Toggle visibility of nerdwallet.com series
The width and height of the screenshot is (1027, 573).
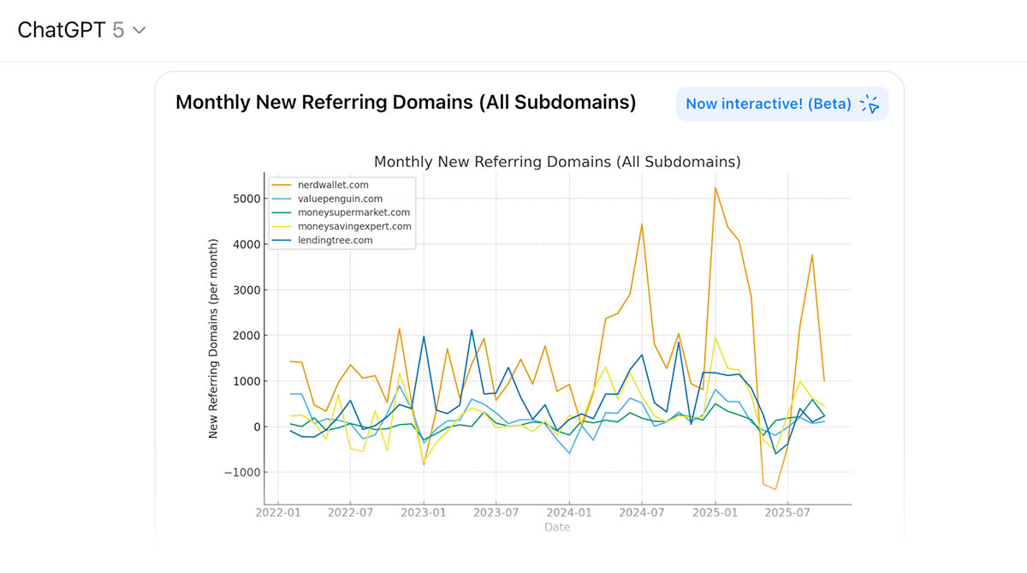(332, 184)
